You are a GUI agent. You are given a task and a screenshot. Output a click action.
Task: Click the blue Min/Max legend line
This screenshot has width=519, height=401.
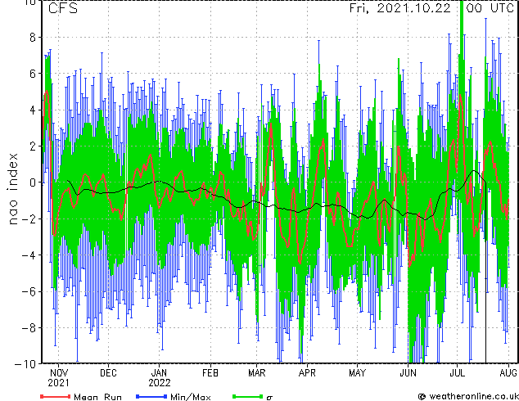(151, 396)
